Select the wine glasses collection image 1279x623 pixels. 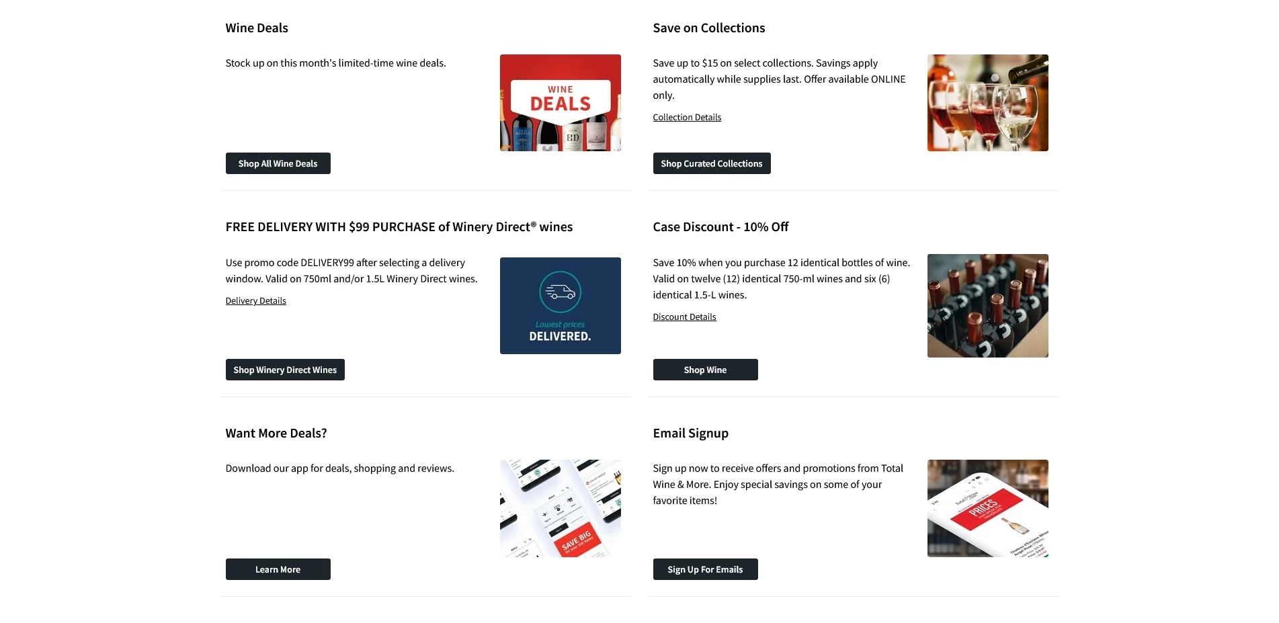987,103
